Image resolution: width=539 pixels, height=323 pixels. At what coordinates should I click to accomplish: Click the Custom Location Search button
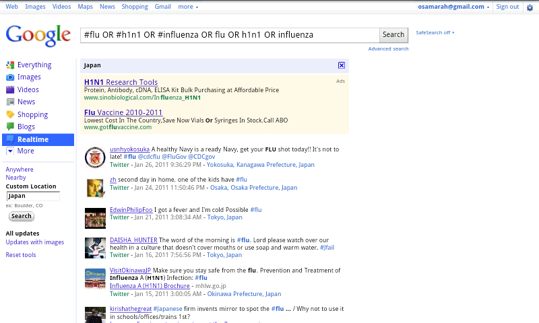pos(22,216)
